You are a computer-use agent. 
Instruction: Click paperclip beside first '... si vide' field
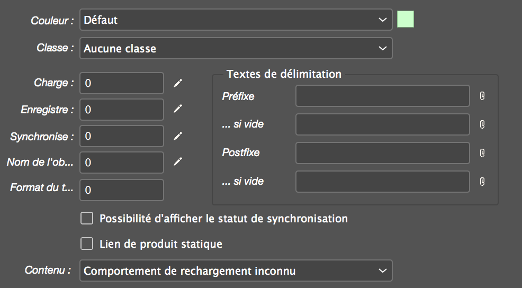pos(482,124)
